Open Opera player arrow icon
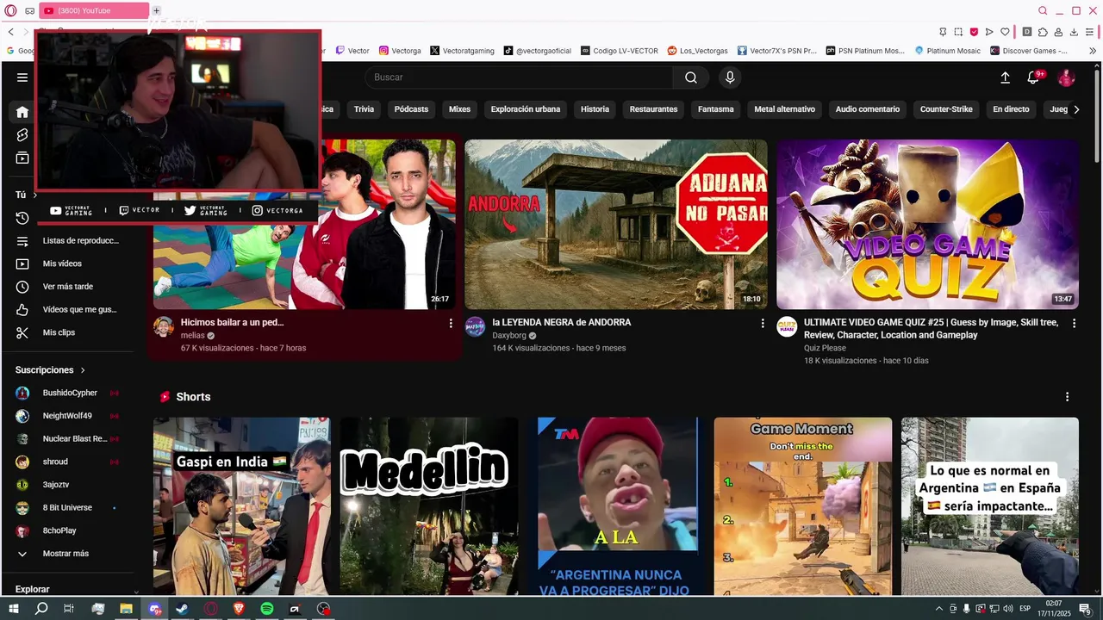This screenshot has height=620, width=1103. pos(989,32)
